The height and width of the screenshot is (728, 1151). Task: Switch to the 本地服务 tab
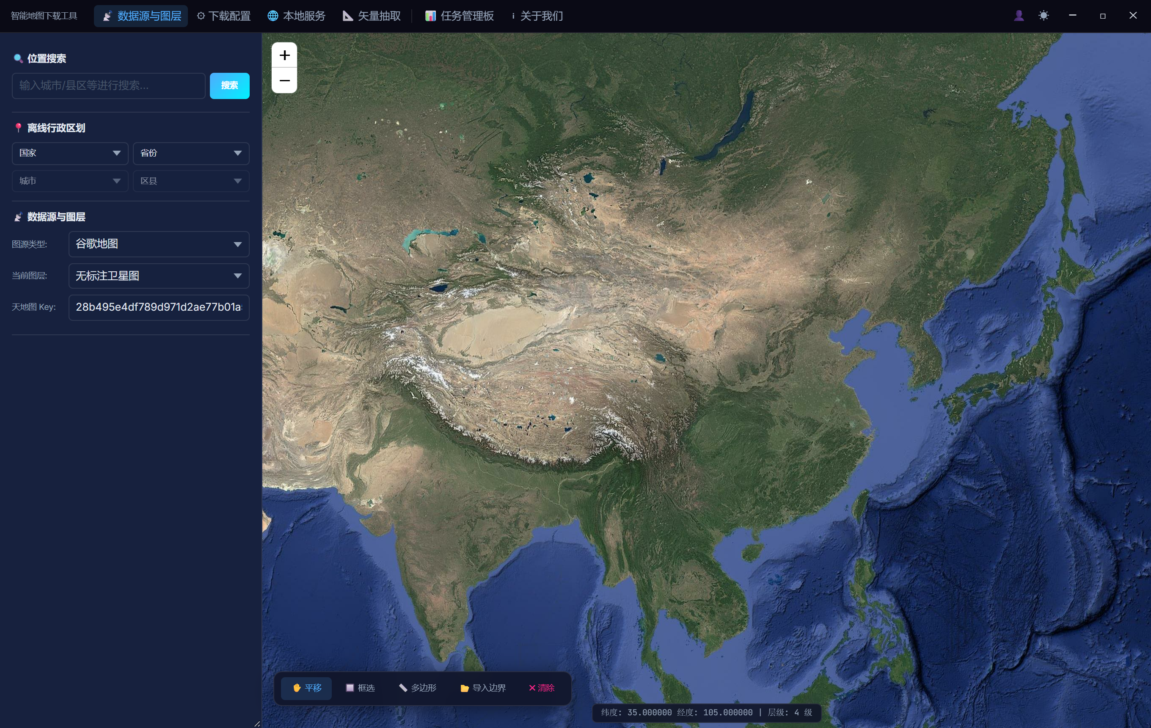tap(296, 16)
